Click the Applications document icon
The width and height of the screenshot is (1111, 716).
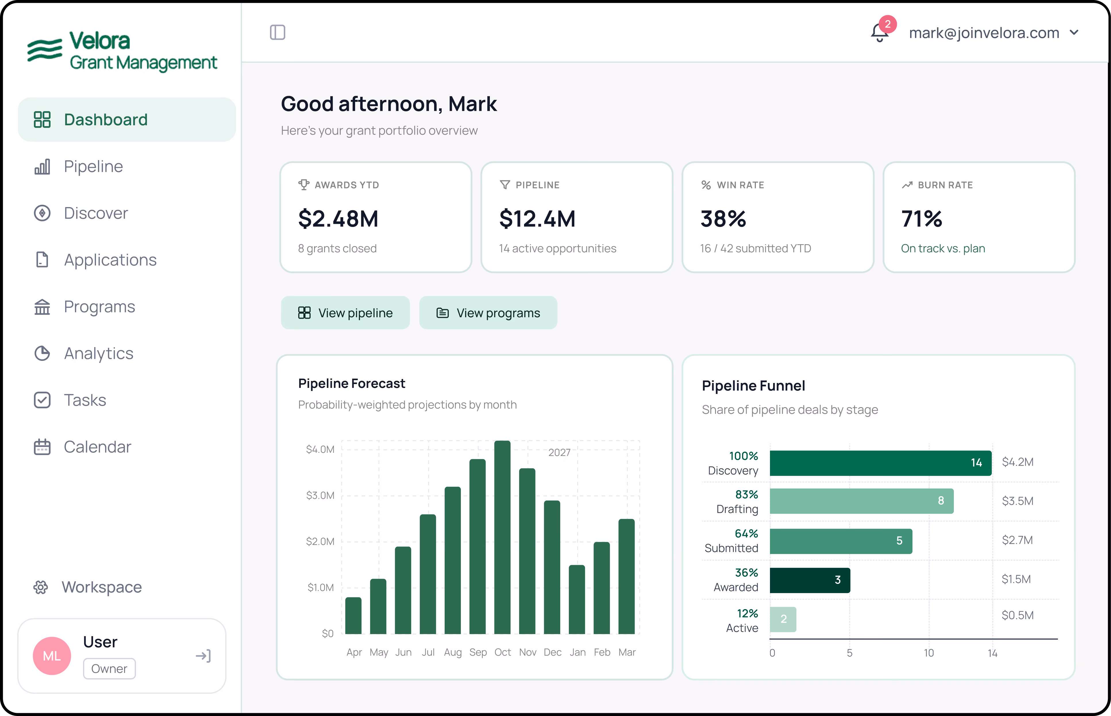coord(42,260)
